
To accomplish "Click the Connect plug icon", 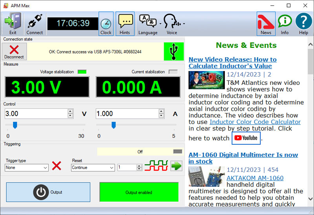I will pos(35,24).
